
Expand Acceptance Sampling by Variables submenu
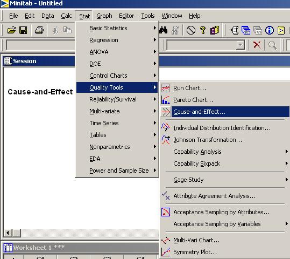[x=225, y=224]
